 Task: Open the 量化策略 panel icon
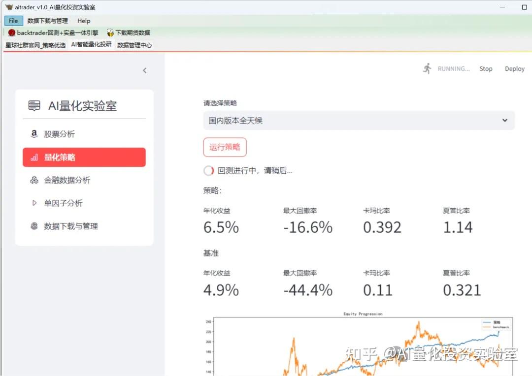[34, 157]
